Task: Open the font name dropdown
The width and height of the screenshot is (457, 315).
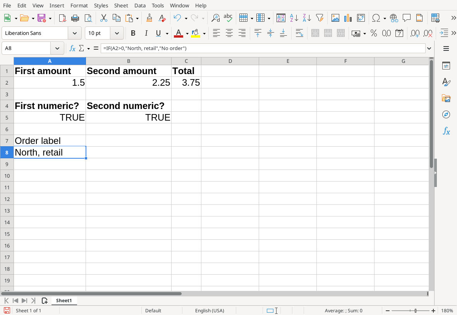Action: (75, 33)
